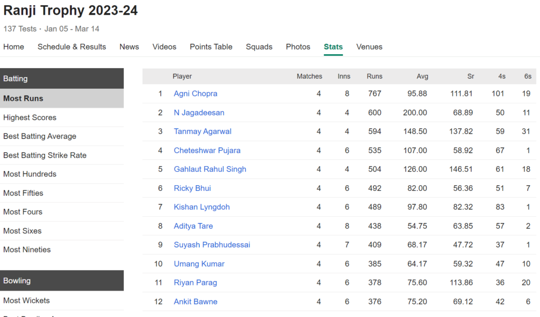Viewport: 540px width, 317px height.
Task: Open the News tab
Action: (x=129, y=47)
